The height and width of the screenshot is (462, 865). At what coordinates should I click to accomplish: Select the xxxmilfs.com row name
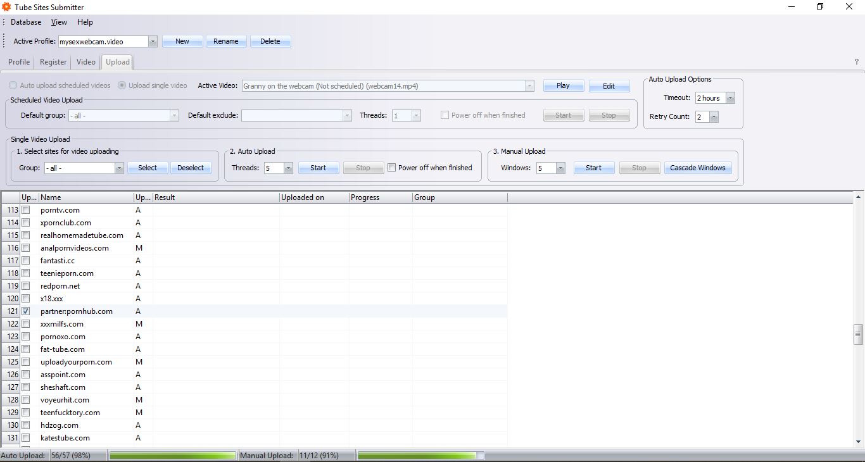62,324
